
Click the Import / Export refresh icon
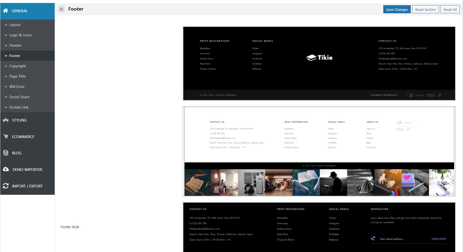pyautogui.click(x=6, y=186)
